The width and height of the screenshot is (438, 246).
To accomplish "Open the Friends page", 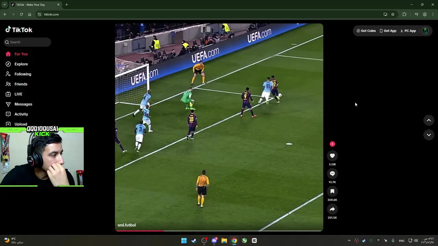I will click(21, 84).
